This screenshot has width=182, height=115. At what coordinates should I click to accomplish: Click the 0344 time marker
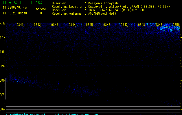tap(72, 25)
